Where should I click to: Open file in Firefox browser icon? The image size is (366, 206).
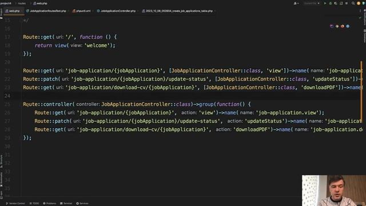[x=343, y=26]
